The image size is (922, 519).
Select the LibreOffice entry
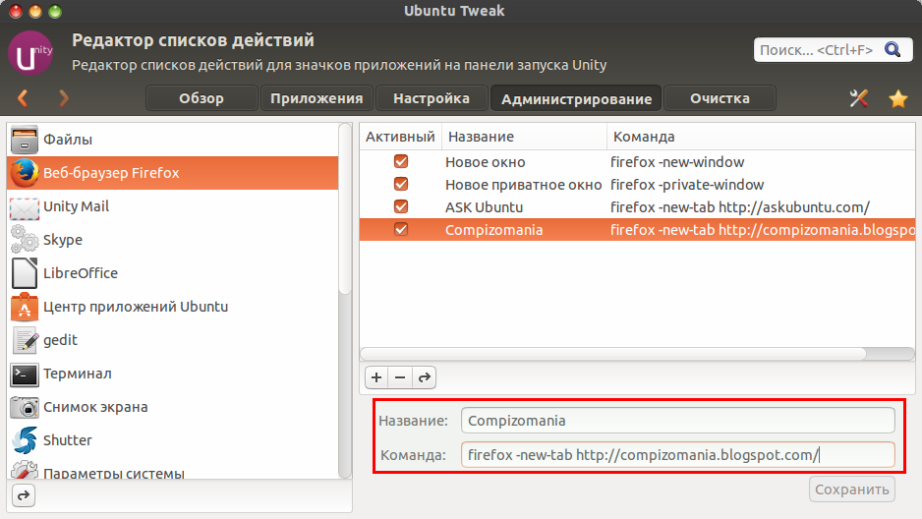(x=173, y=273)
